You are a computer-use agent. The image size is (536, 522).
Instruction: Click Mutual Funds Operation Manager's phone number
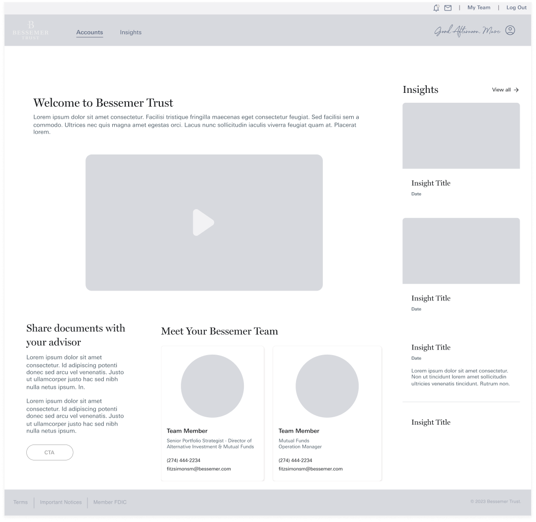(x=296, y=460)
